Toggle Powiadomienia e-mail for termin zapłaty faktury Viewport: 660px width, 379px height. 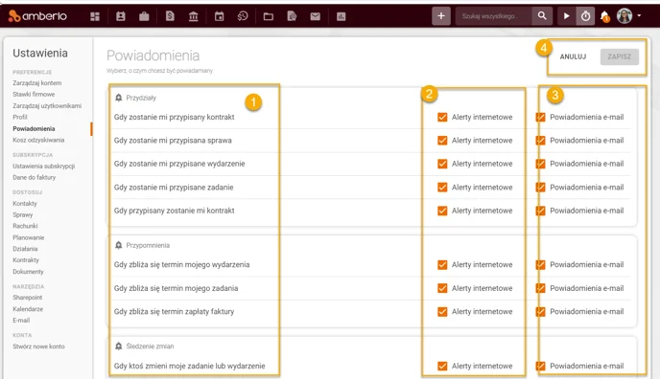(541, 312)
